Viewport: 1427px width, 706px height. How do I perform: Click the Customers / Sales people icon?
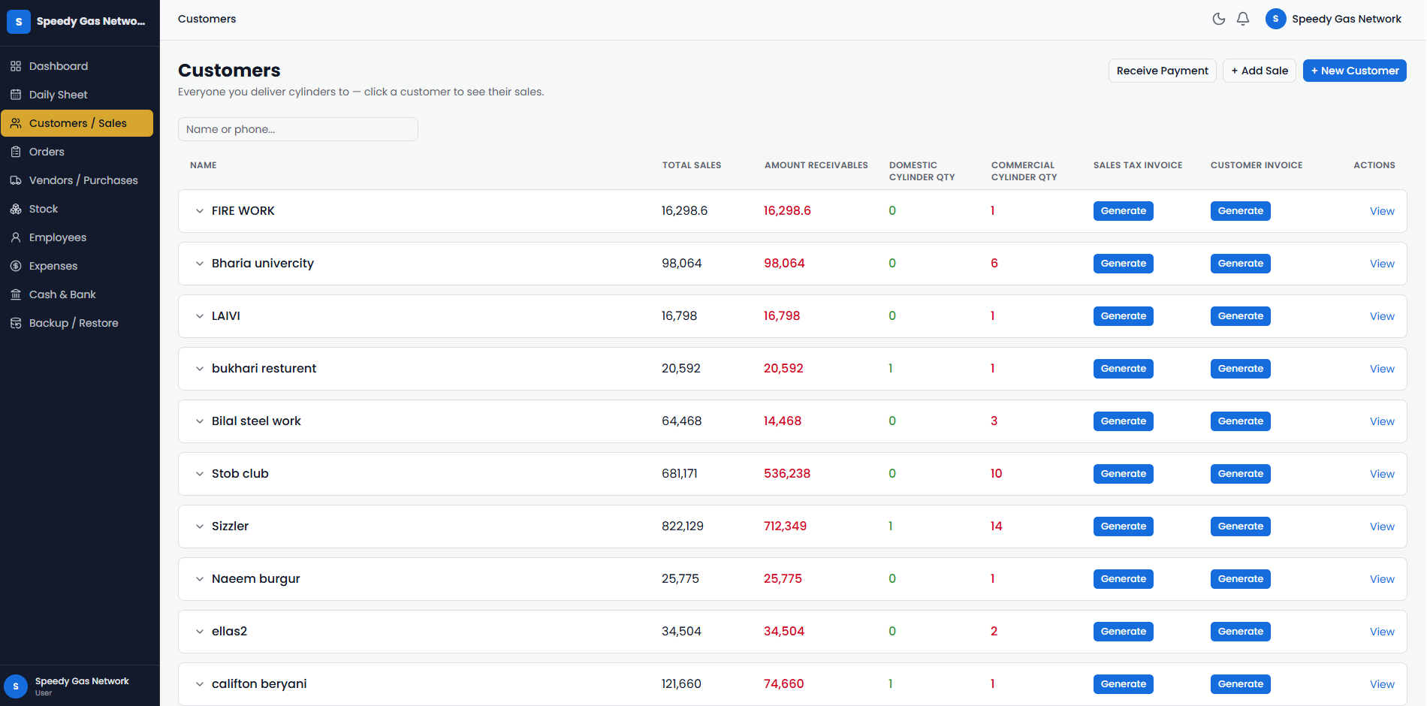click(x=16, y=123)
